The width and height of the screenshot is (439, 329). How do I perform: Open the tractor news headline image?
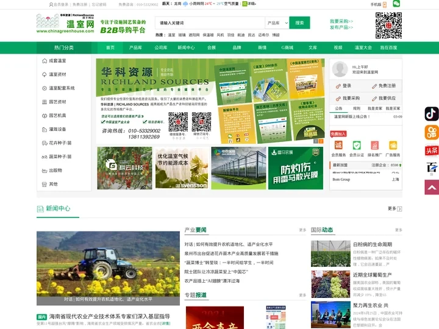108,268
